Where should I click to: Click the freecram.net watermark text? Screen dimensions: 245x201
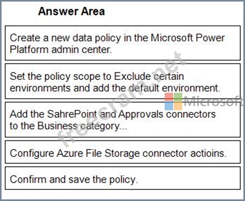pyautogui.click(x=122, y=100)
